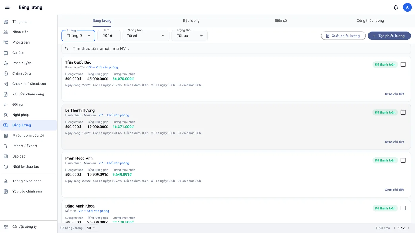The height and width of the screenshot is (233, 415).
Task: Click the Ca làm calendar icon
Action: tap(6, 53)
